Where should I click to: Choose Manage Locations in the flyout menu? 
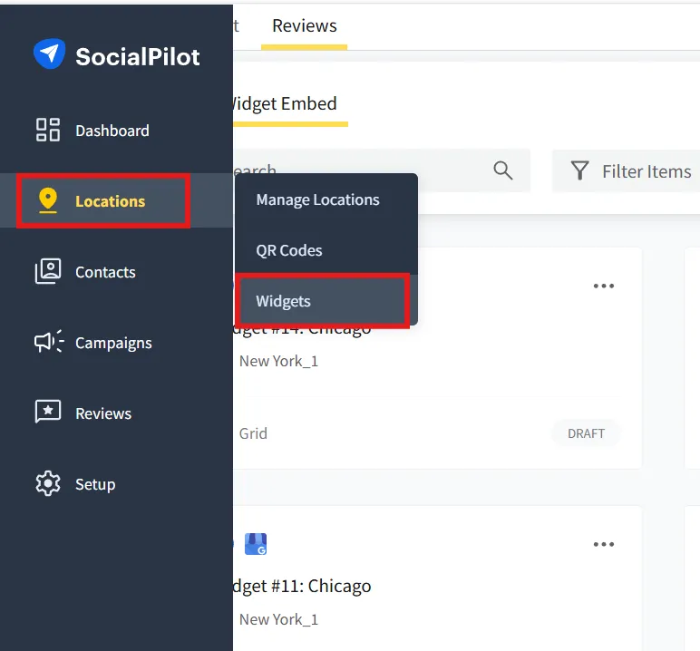[317, 200]
